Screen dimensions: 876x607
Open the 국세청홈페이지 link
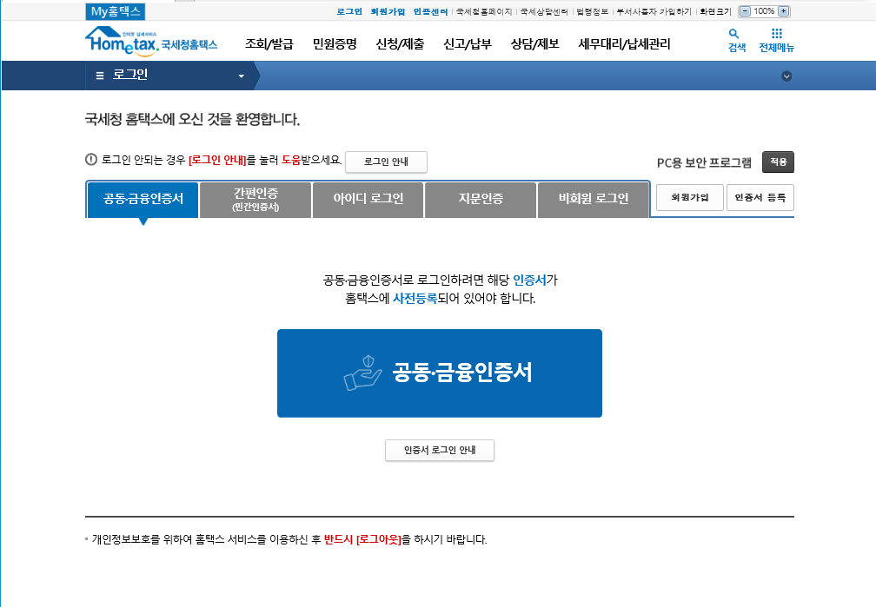point(484,12)
